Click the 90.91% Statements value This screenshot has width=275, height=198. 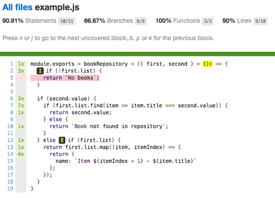[13, 21]
